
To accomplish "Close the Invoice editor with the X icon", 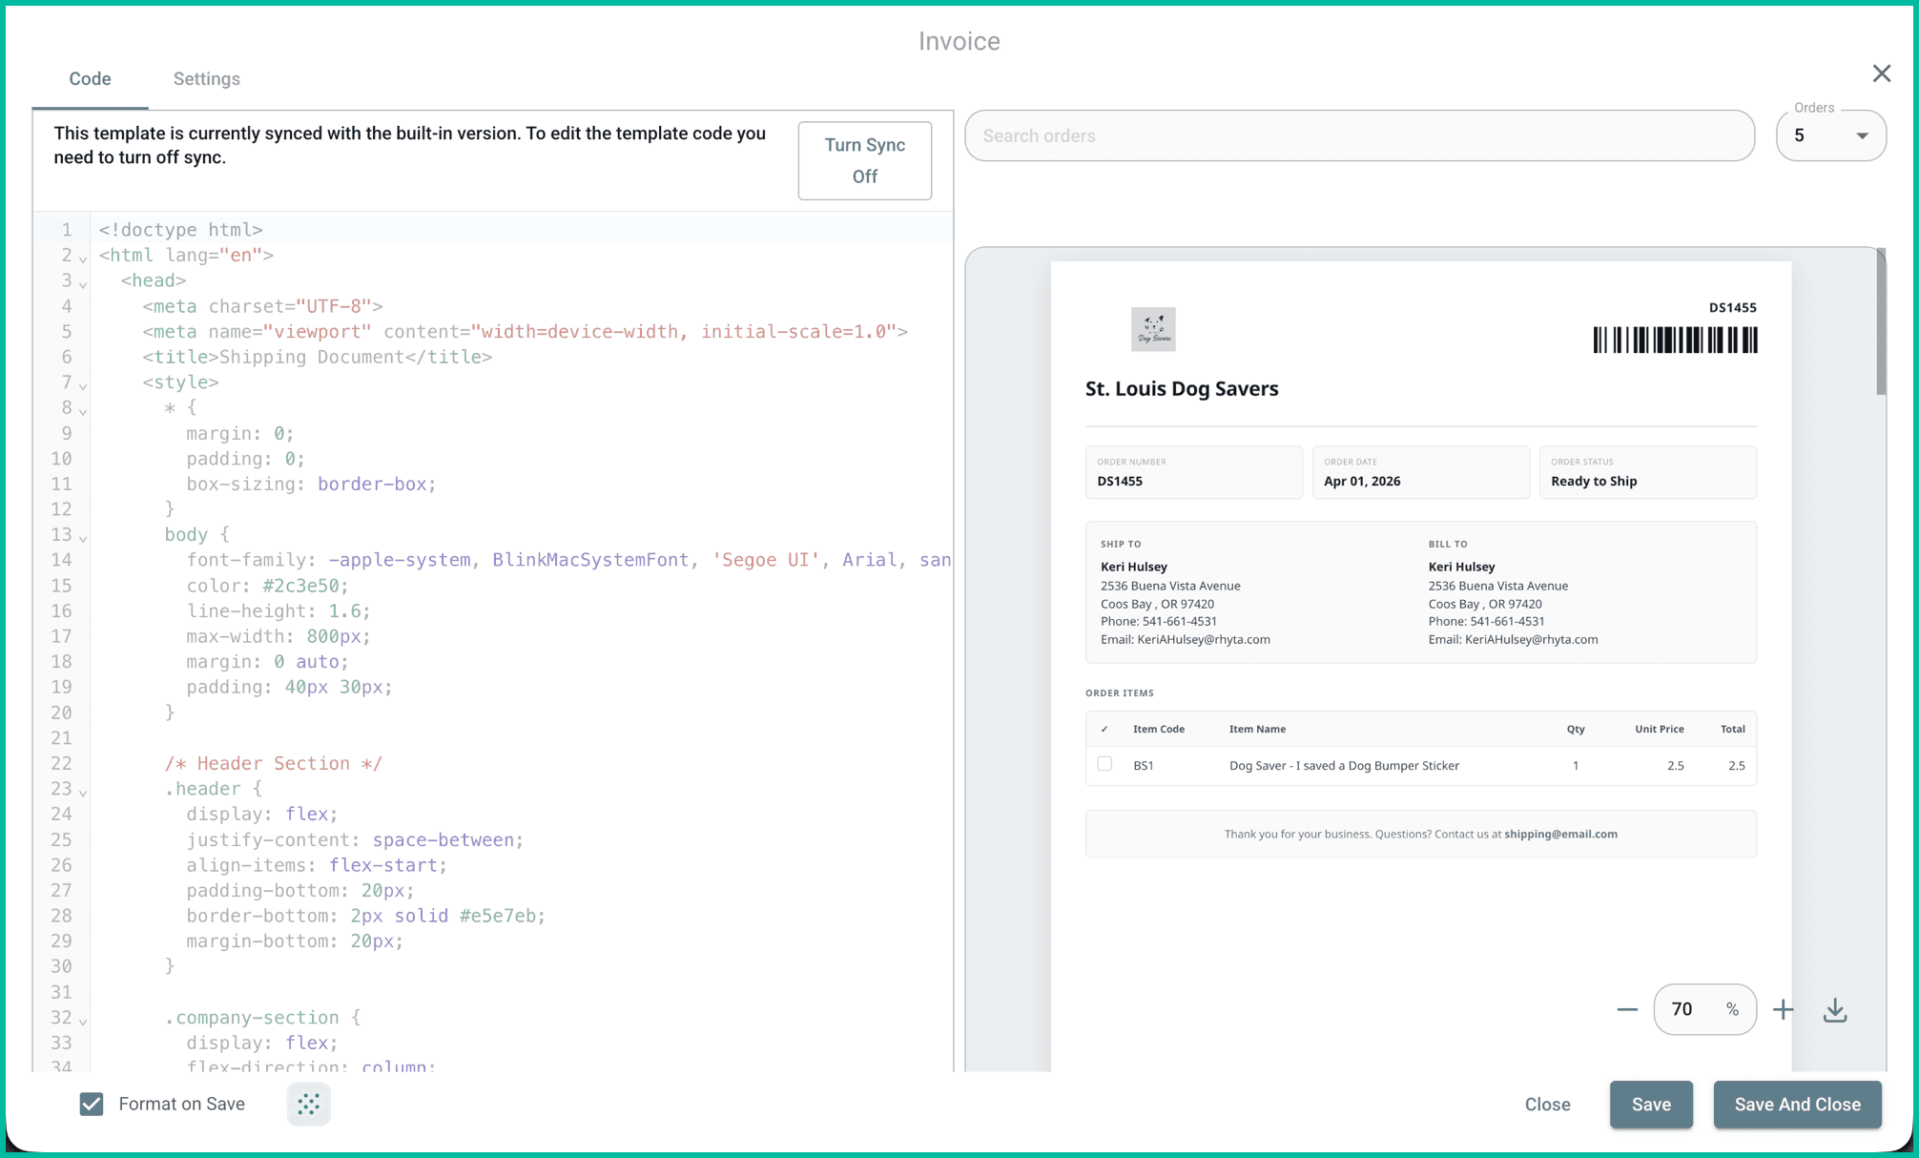I will coord(1881,72).
